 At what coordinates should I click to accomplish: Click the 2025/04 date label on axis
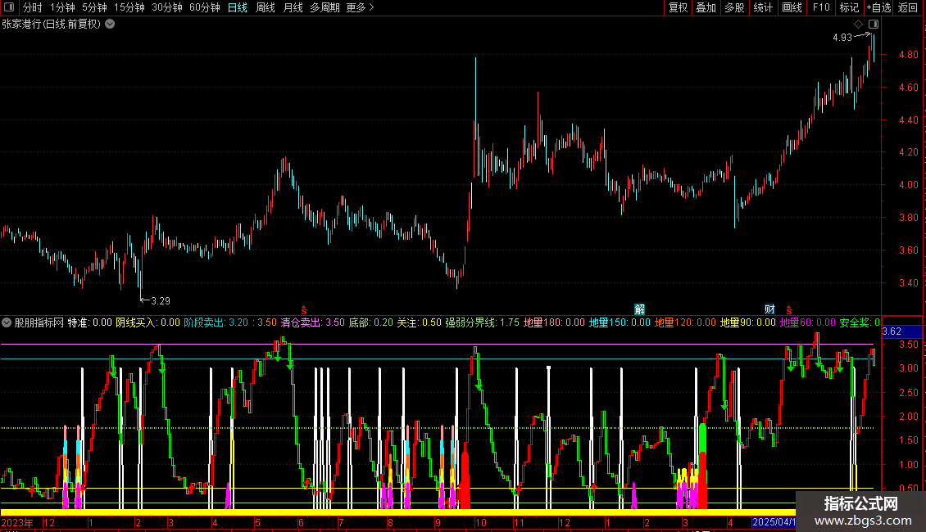774,522
